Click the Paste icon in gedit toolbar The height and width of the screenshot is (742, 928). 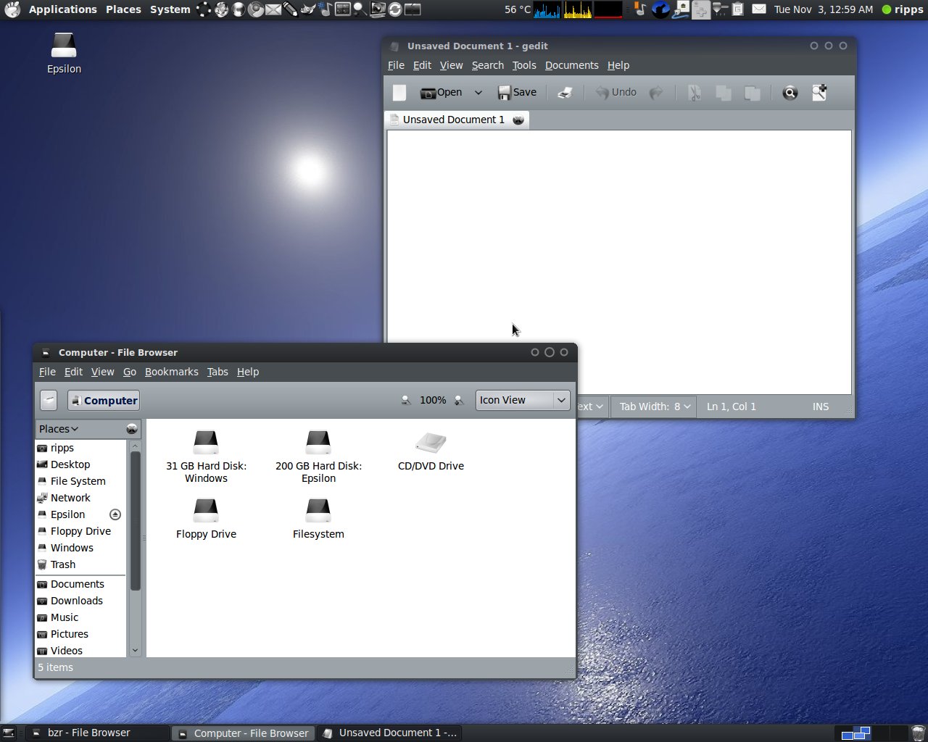coord(753,93)
